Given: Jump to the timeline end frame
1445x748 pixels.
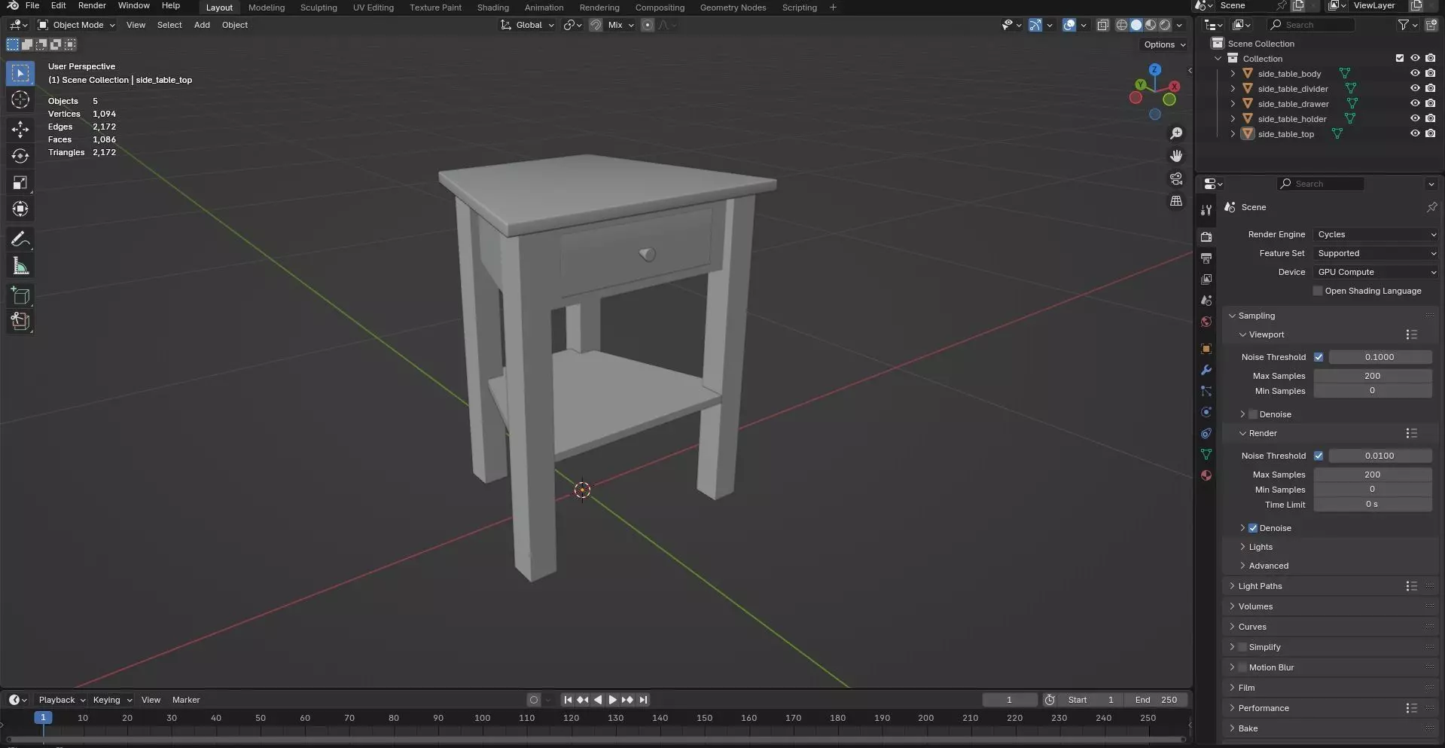Looking at the screenshot, I should [x=643, y=700].
